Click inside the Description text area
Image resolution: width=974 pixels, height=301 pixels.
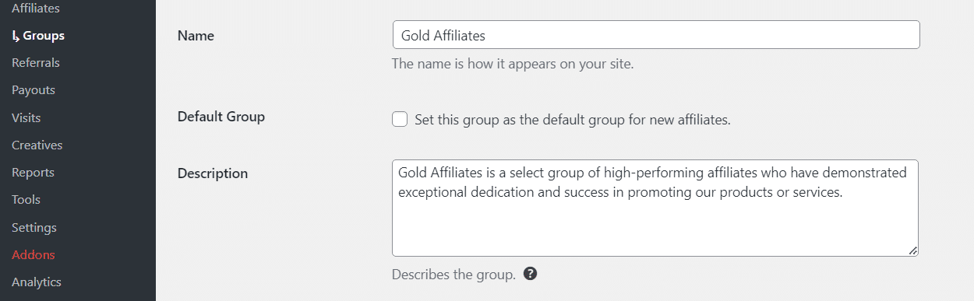(655, 208)
